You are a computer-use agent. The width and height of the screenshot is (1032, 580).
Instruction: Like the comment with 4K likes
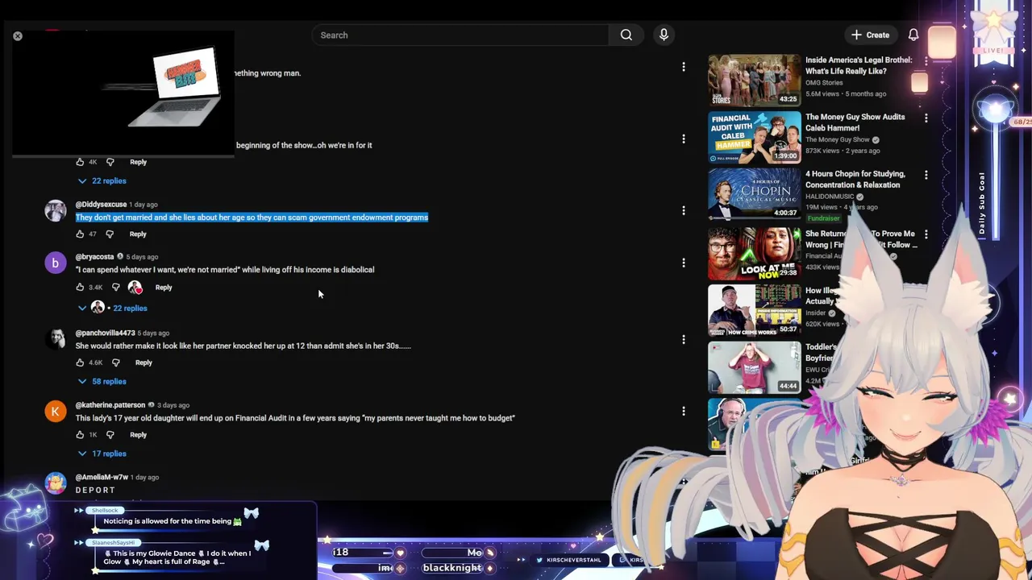coord(80,162)
